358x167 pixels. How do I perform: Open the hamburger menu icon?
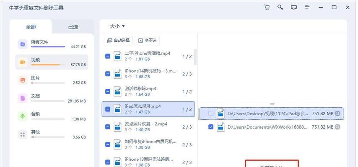click(x=307, y=7)
